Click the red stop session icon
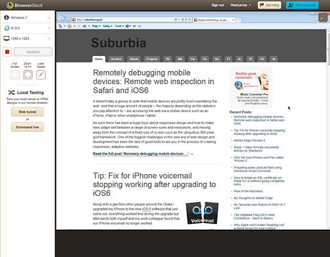 click(7, 52)
